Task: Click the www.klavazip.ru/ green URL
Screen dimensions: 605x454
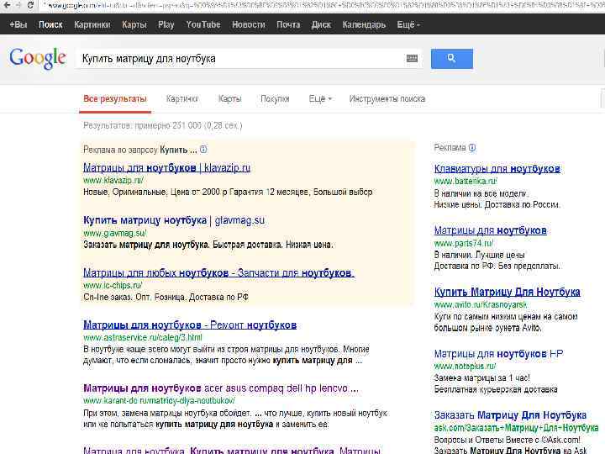Action: pyautogui.click(x=113, y=180)
